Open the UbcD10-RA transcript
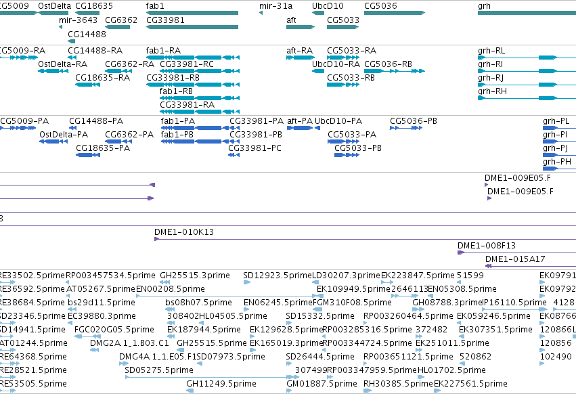Screen dimensions: 576x394 point(318,71)
